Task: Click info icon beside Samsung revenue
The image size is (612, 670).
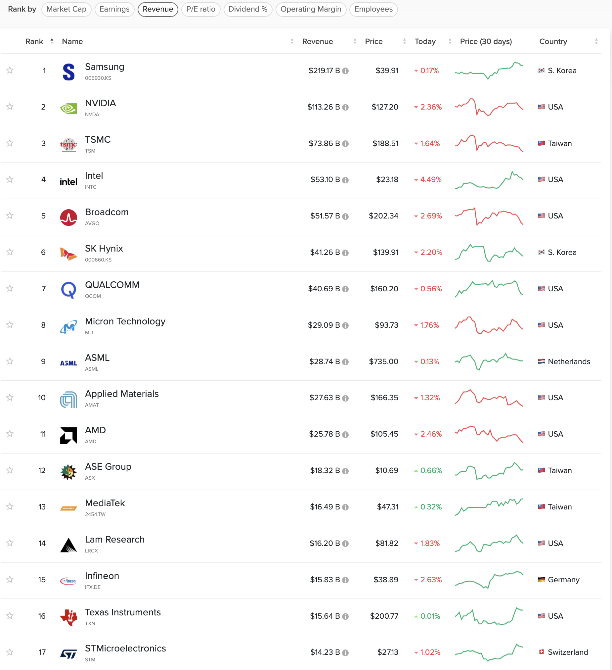Action: click(x=345, y=71)
